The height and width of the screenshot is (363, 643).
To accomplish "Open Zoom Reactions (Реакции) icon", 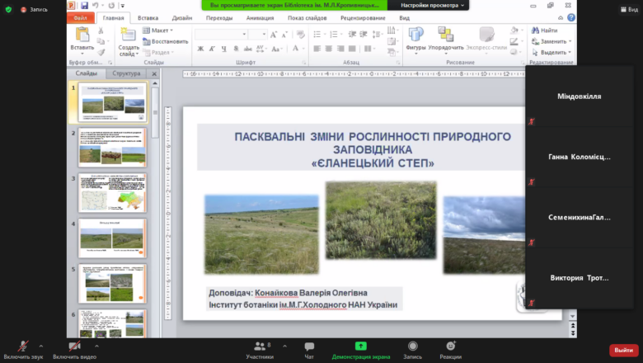I will 451,346.
